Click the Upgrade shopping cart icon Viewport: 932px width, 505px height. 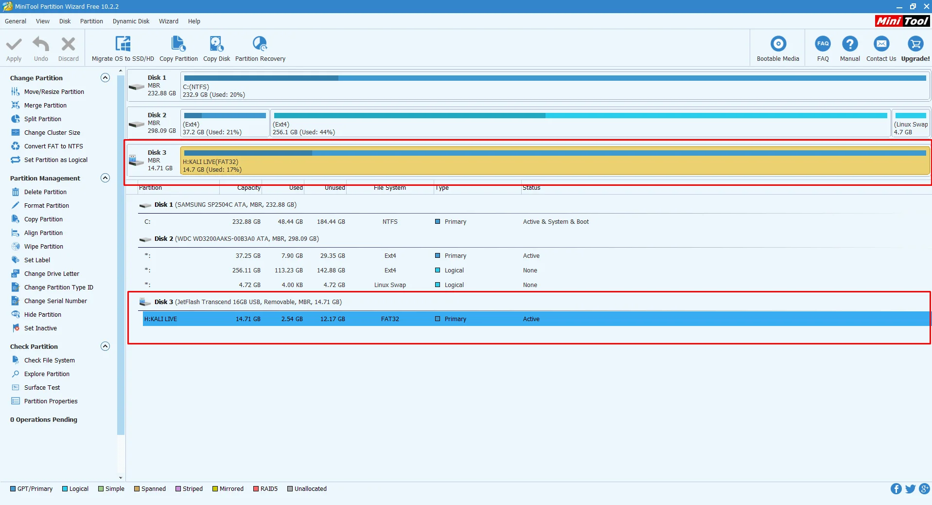(915, 44)
